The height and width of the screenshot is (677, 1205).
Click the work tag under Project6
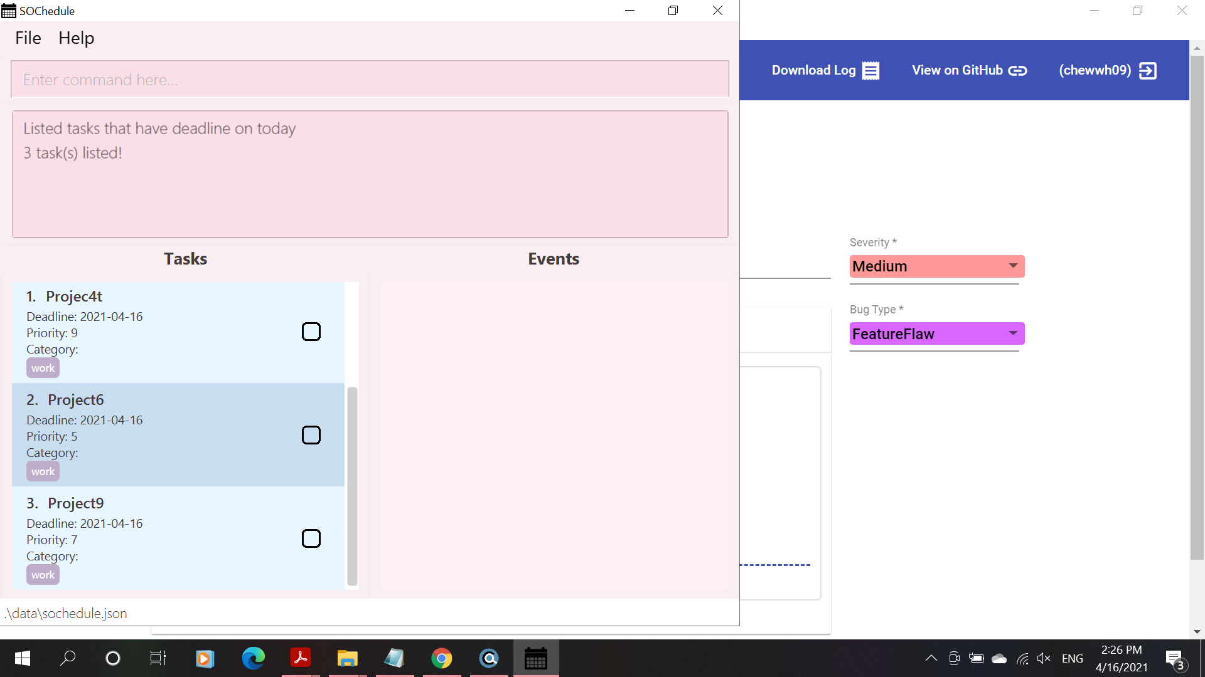click(x=43, y=471)
